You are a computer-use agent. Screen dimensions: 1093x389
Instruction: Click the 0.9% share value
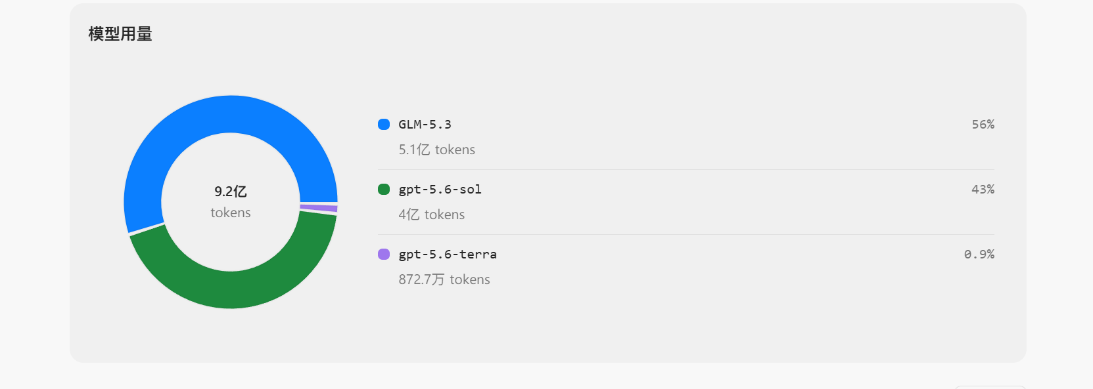pyautogui.click(x=979, y=254)
